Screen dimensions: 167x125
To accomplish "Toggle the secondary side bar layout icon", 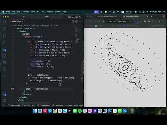I will coord(77,17).
